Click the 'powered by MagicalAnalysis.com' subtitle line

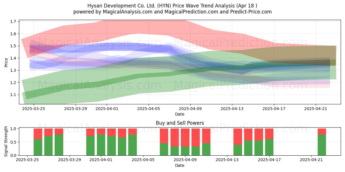coord(172,12)
